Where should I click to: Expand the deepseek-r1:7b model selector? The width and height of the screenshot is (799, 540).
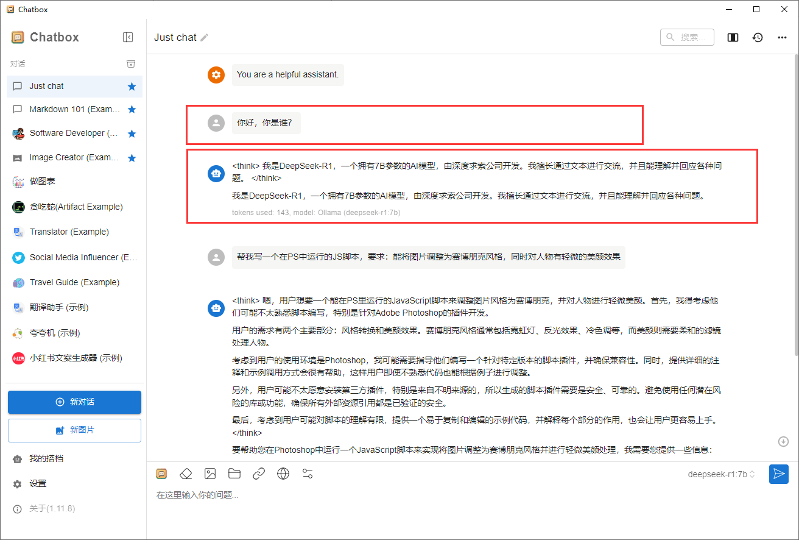(x=722, y=474)
